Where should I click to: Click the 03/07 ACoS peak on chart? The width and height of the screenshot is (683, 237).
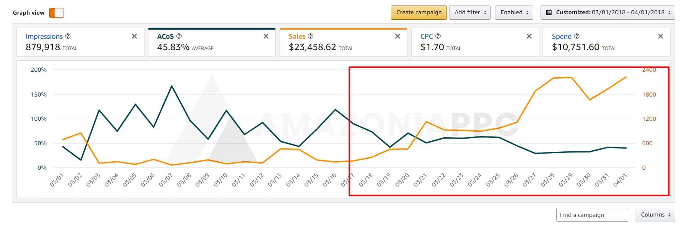coord(172,86)
